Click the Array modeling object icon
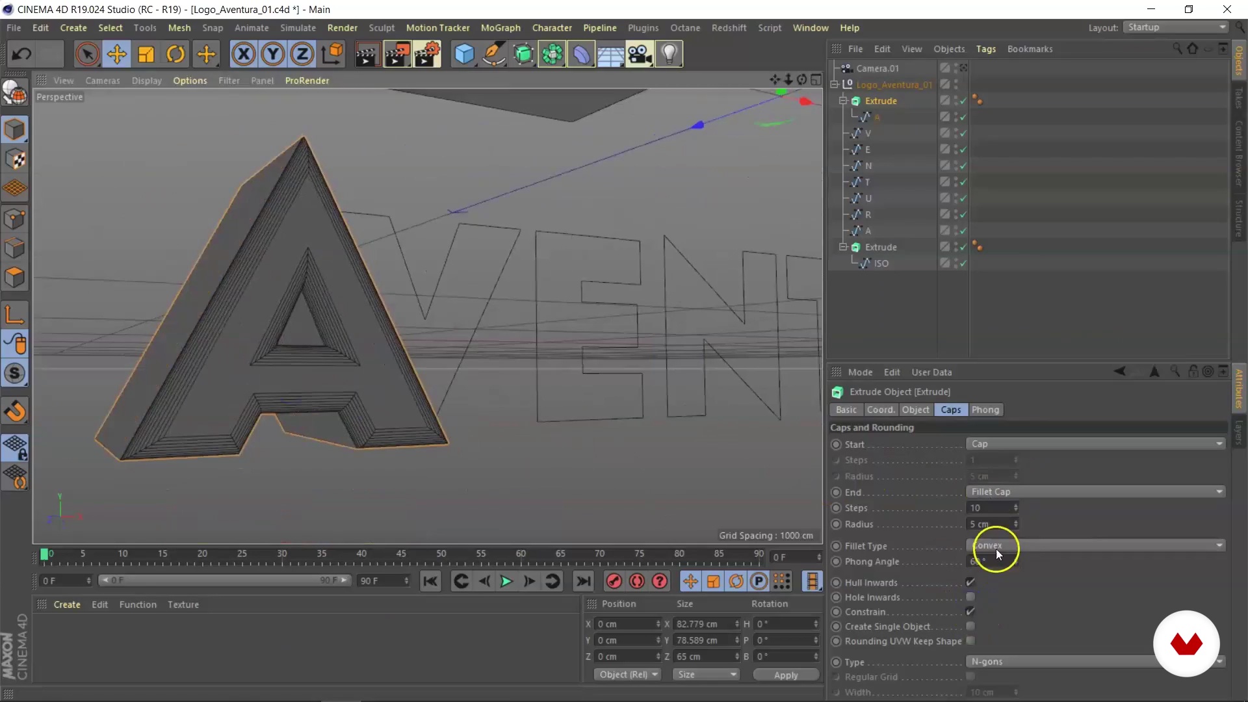 tap(552, 54)
